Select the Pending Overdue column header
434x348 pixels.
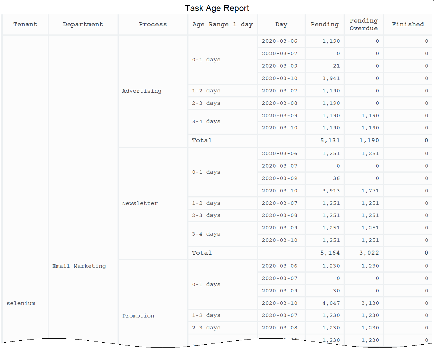click(363, 25)
